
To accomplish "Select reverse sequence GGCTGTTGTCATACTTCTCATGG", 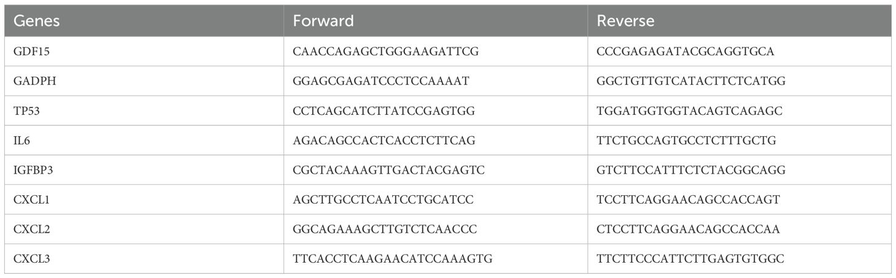I will tap(691, 81).
